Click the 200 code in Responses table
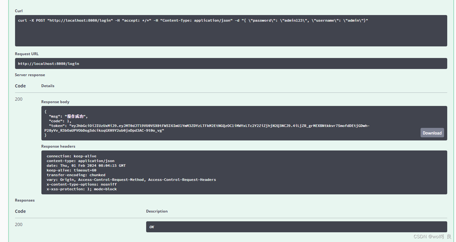Screen dimensions: 456x242 tap(19, 224)
